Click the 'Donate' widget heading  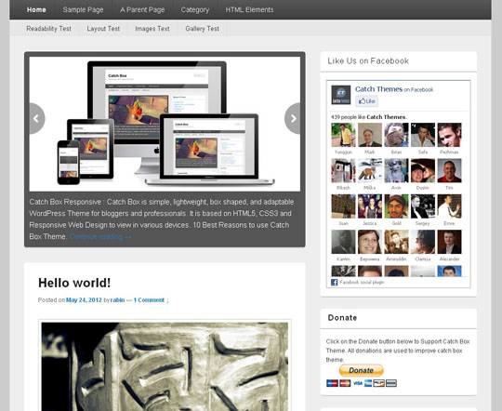click(342, 317)
